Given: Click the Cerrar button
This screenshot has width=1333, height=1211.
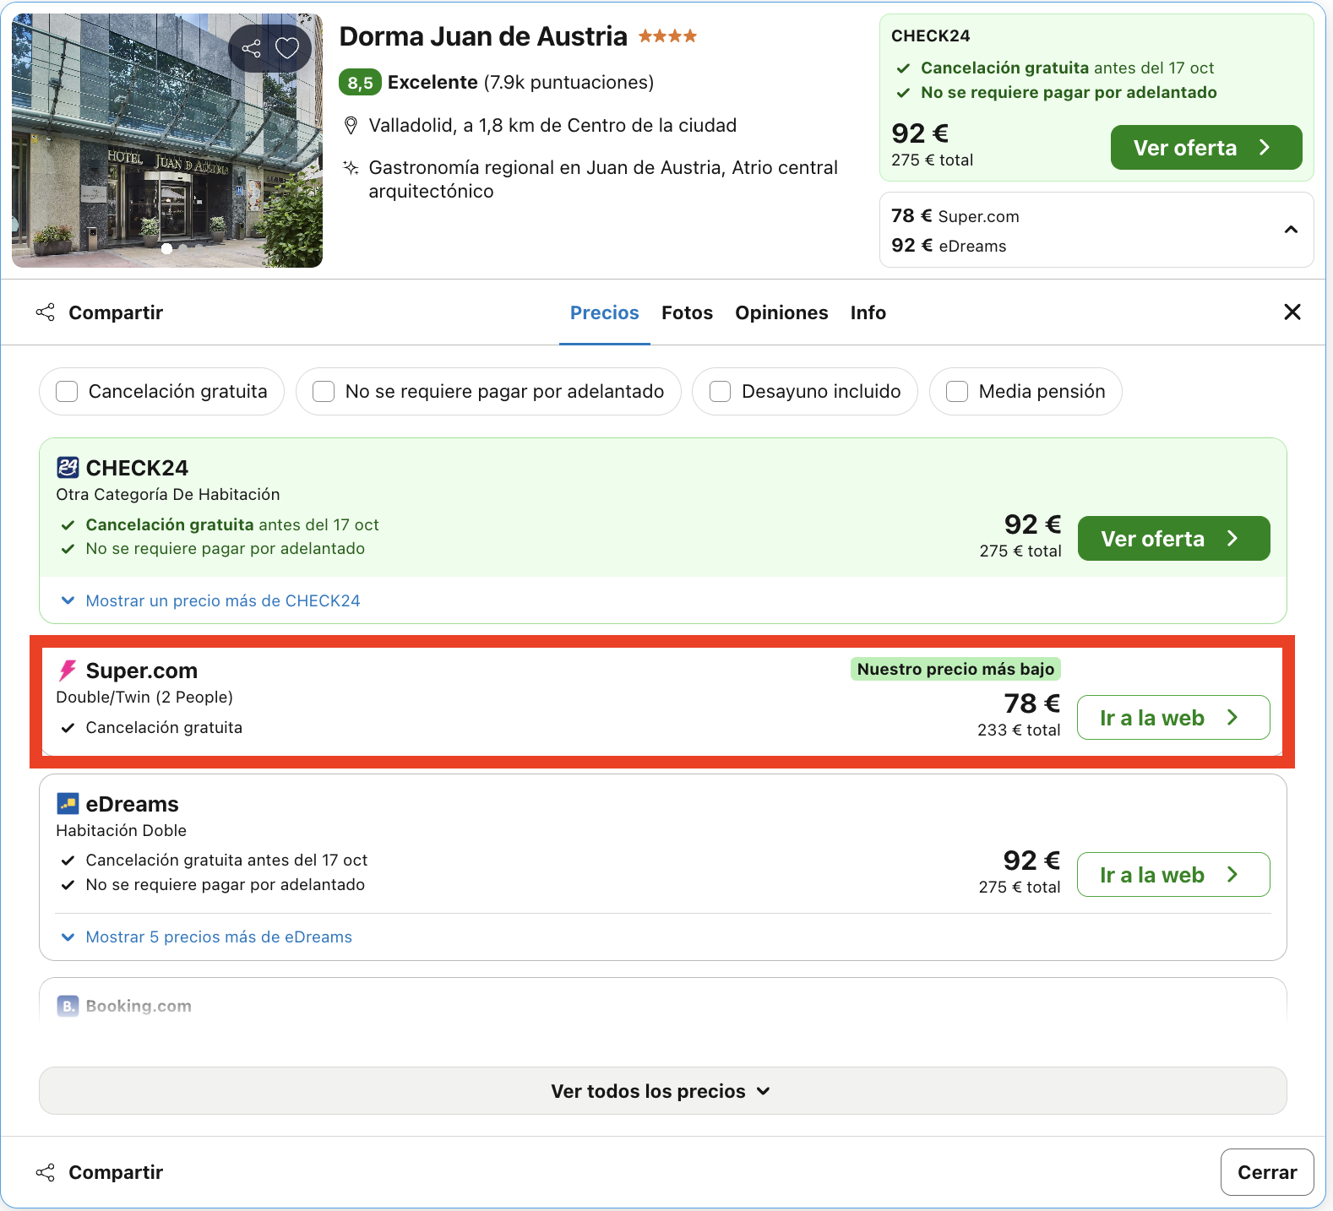Looking at the screenshot, I should click(x=1267, y=1172).
